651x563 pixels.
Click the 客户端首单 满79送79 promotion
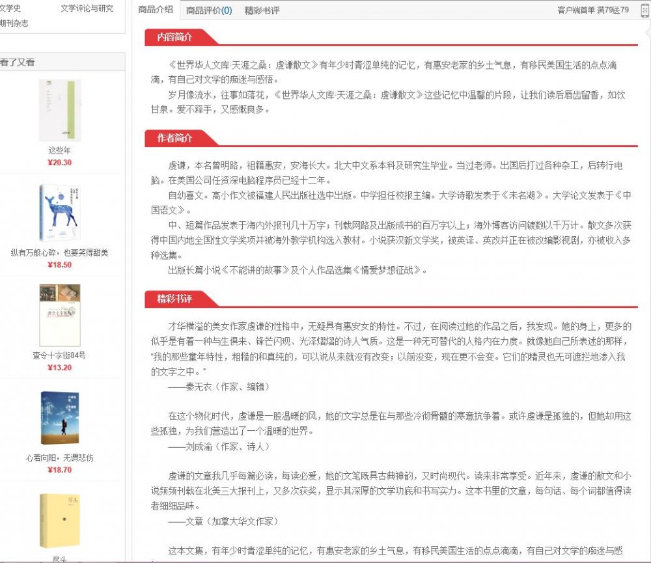tap(592, 10)
